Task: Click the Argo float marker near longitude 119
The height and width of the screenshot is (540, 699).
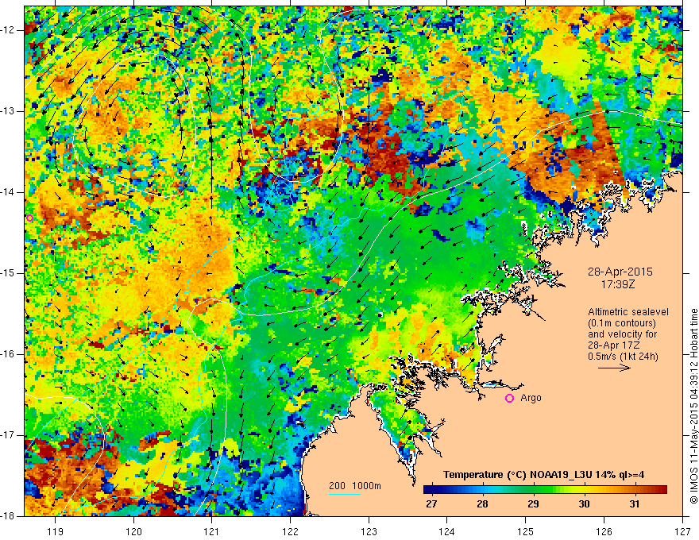Action: [30, 218]
